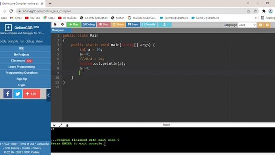Image resolution: width=275 pixels, height=155 pixels.
Task: Fold the main method at line 3
Action: (61, 45)
